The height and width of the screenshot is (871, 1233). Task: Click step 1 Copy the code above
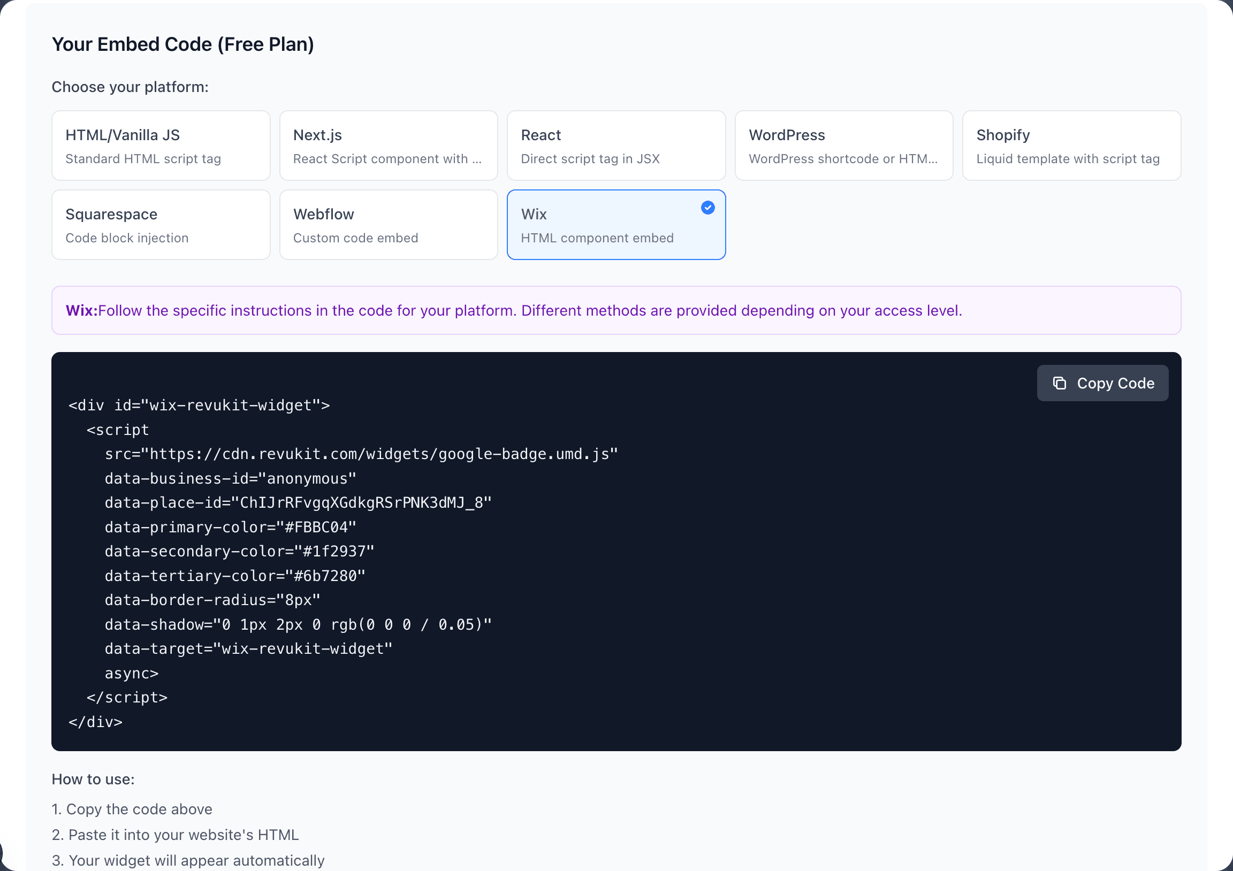[132, 809]
